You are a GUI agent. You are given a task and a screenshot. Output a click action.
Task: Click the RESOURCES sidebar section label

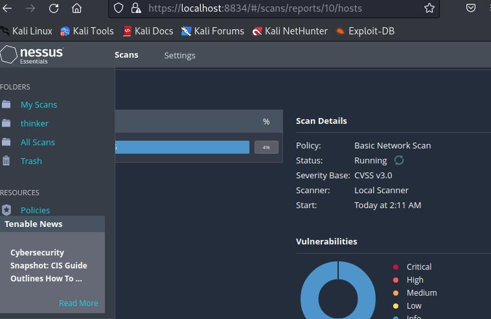click(x=19, y=193)
